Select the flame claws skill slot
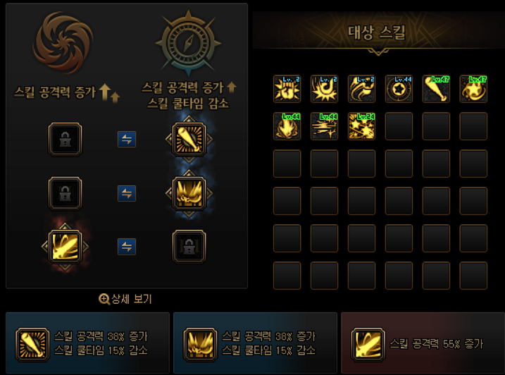This screenshot has width=505, height=375. coord(189,193)
